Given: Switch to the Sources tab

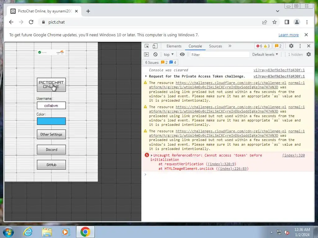Looking at the screenshot, I should (216, 46).
